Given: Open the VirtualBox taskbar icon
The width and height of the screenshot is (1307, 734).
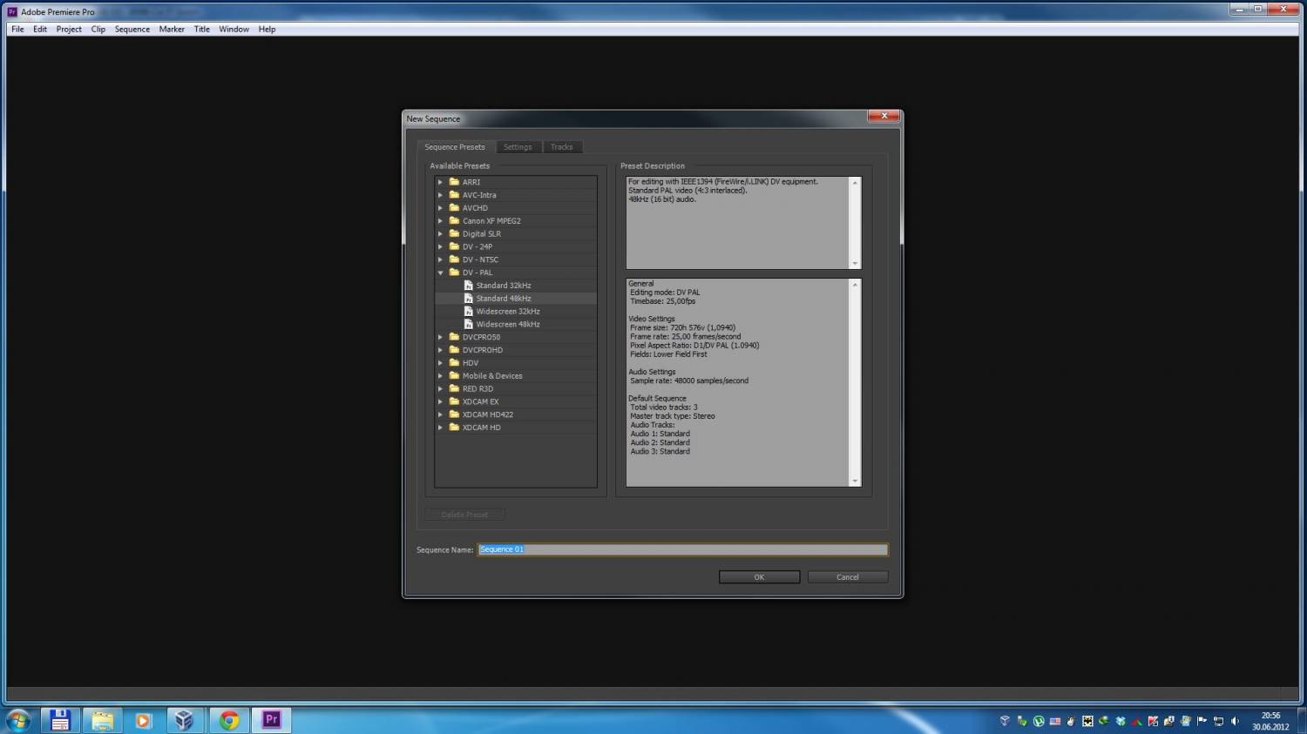Looking at the screenshot, I should pos(184,720).
